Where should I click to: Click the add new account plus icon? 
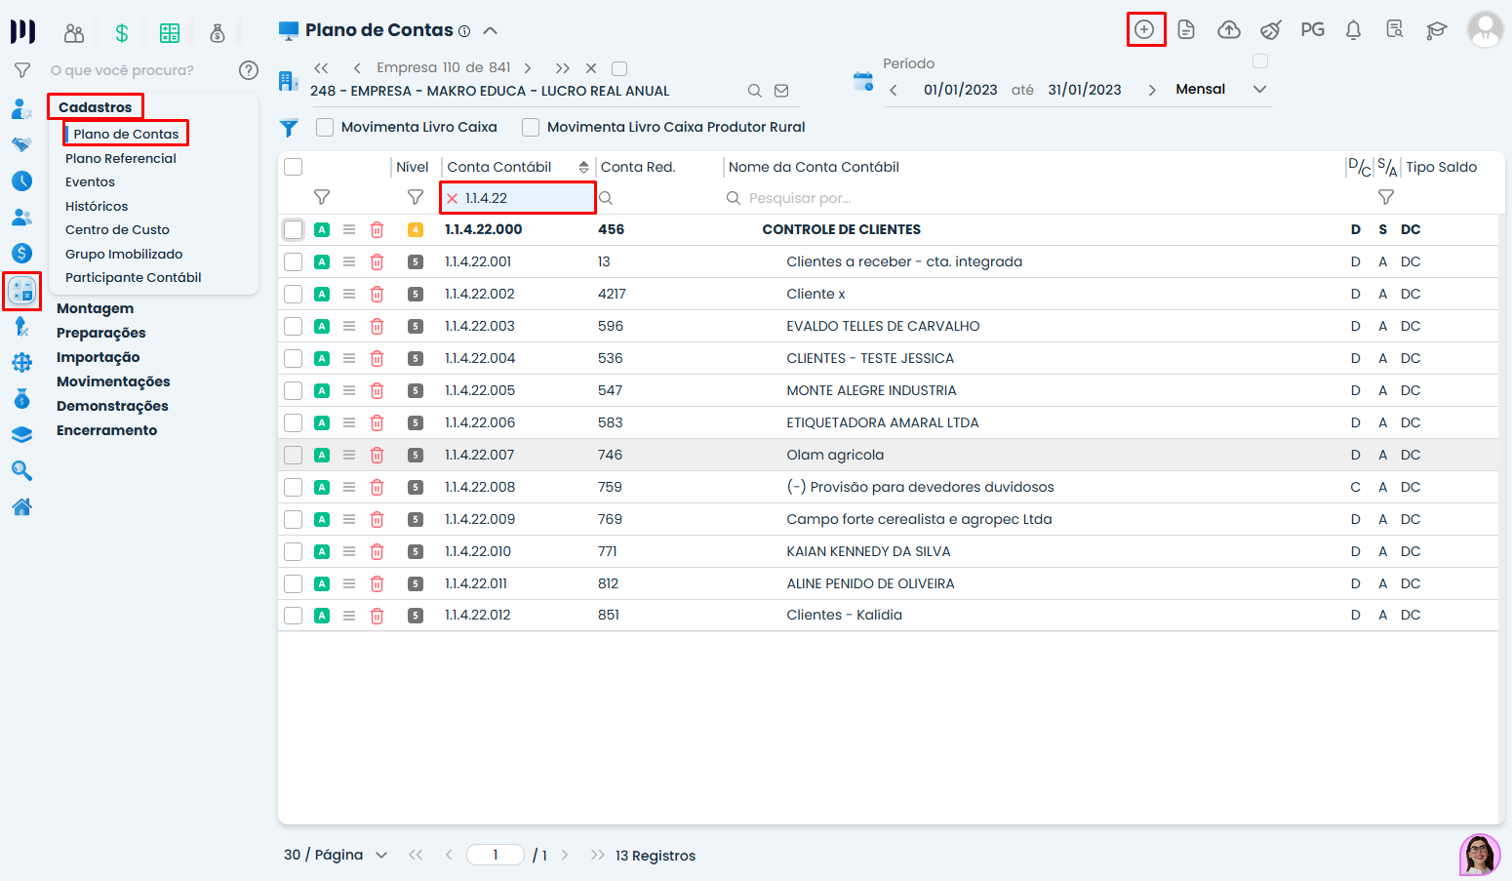pyautogui.click(x=1144, y=29)
